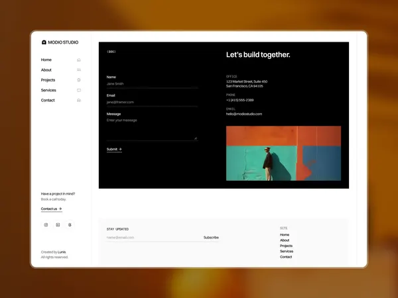The image size is (398, 298).
Task: Open Home in footer Site list
Action: pyautogui.click(x=285, y=234)
